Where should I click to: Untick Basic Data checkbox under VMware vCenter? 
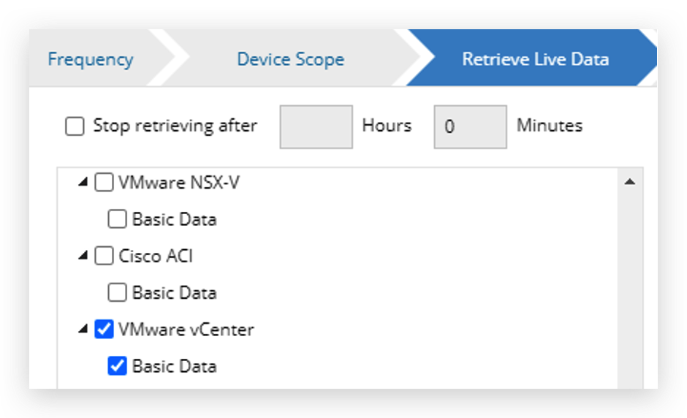click(117, 366)
